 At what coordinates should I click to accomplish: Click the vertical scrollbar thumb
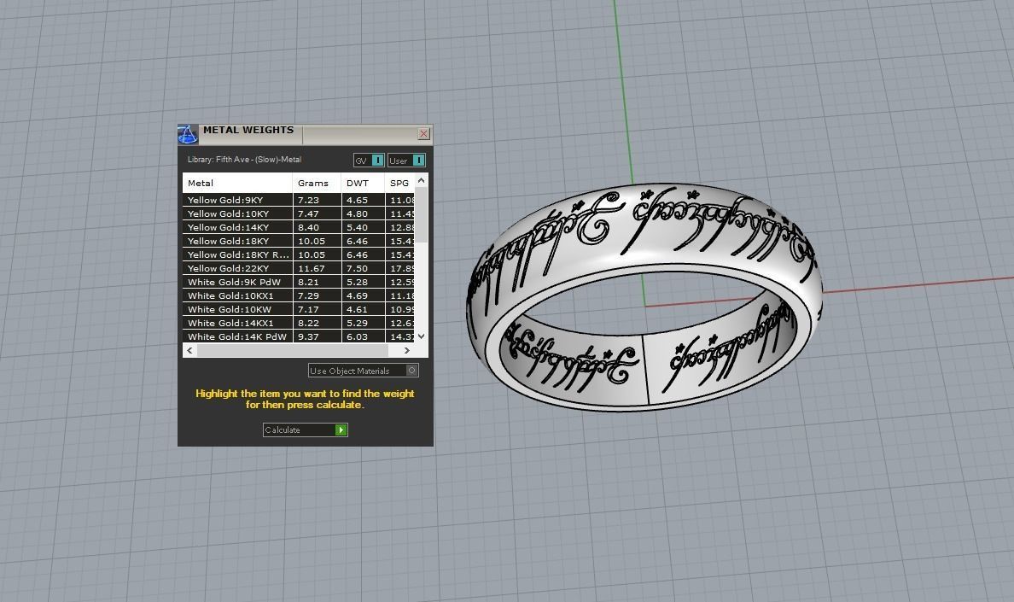pyautogui.click(x=421, y=214)
